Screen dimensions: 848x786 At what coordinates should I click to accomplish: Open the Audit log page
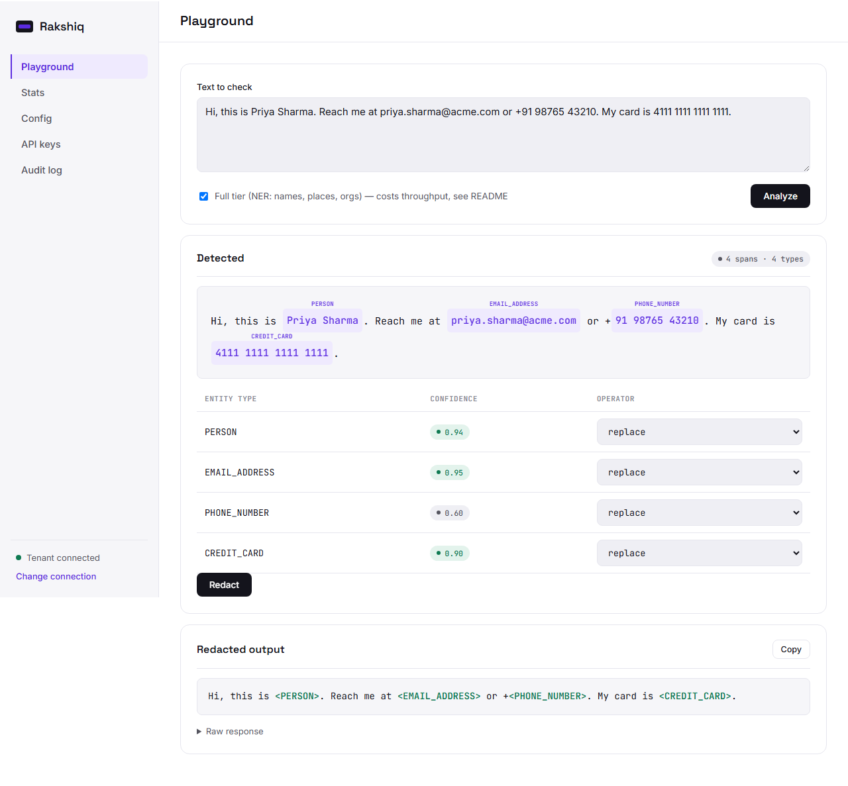(x=79, y=170)
